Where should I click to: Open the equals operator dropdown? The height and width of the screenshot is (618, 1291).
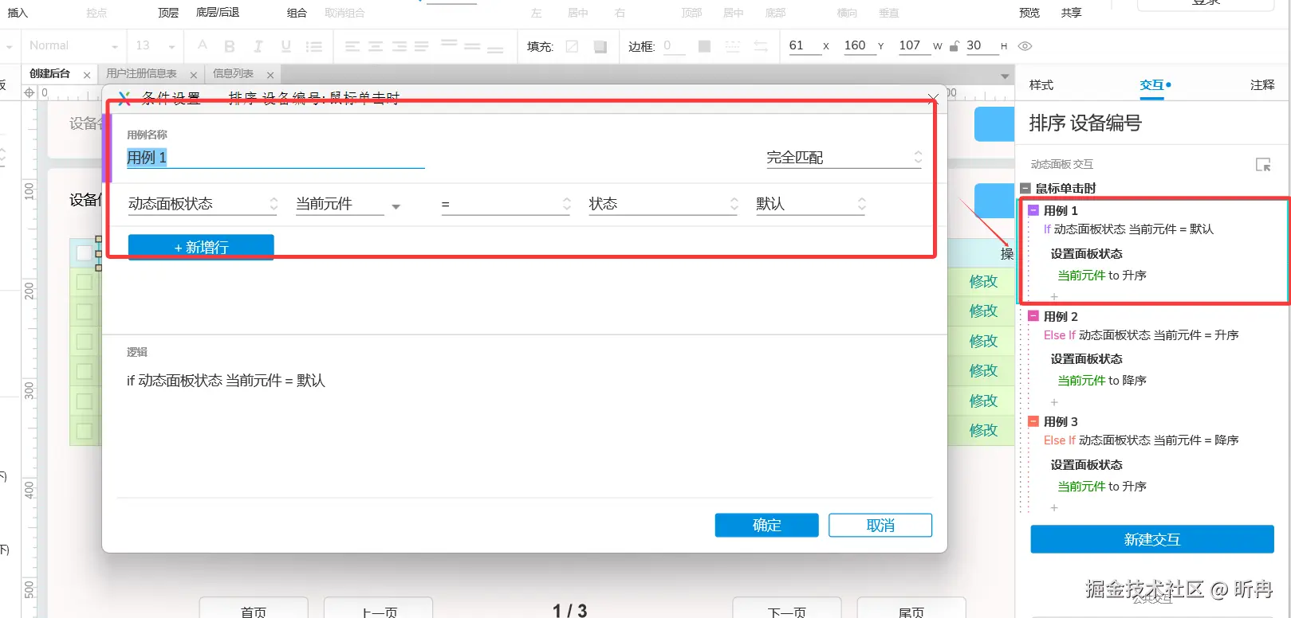(506, 205)
